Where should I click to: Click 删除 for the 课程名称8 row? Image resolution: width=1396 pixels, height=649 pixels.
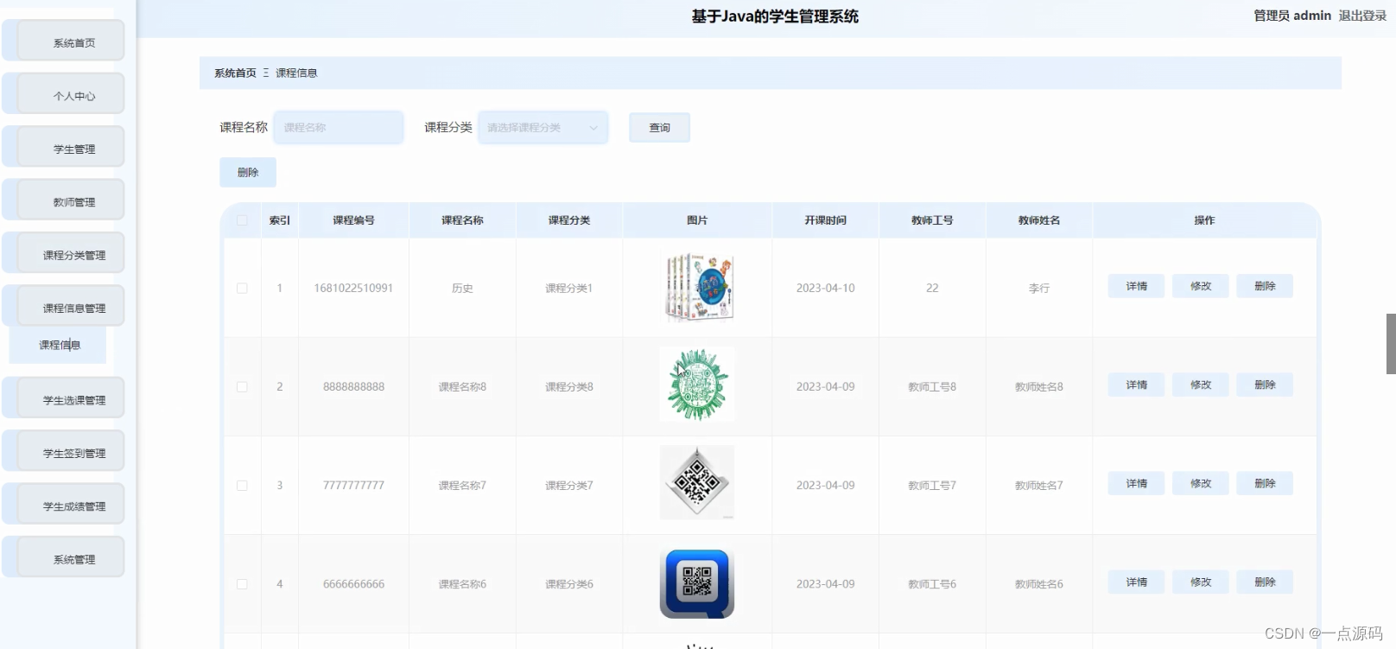point(1265,385)
